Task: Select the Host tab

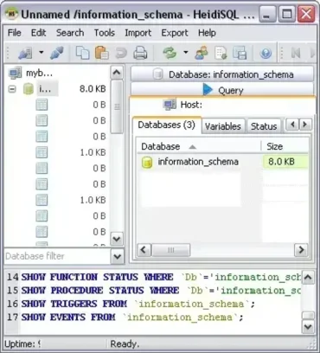Action: click(x=222, y=105)
